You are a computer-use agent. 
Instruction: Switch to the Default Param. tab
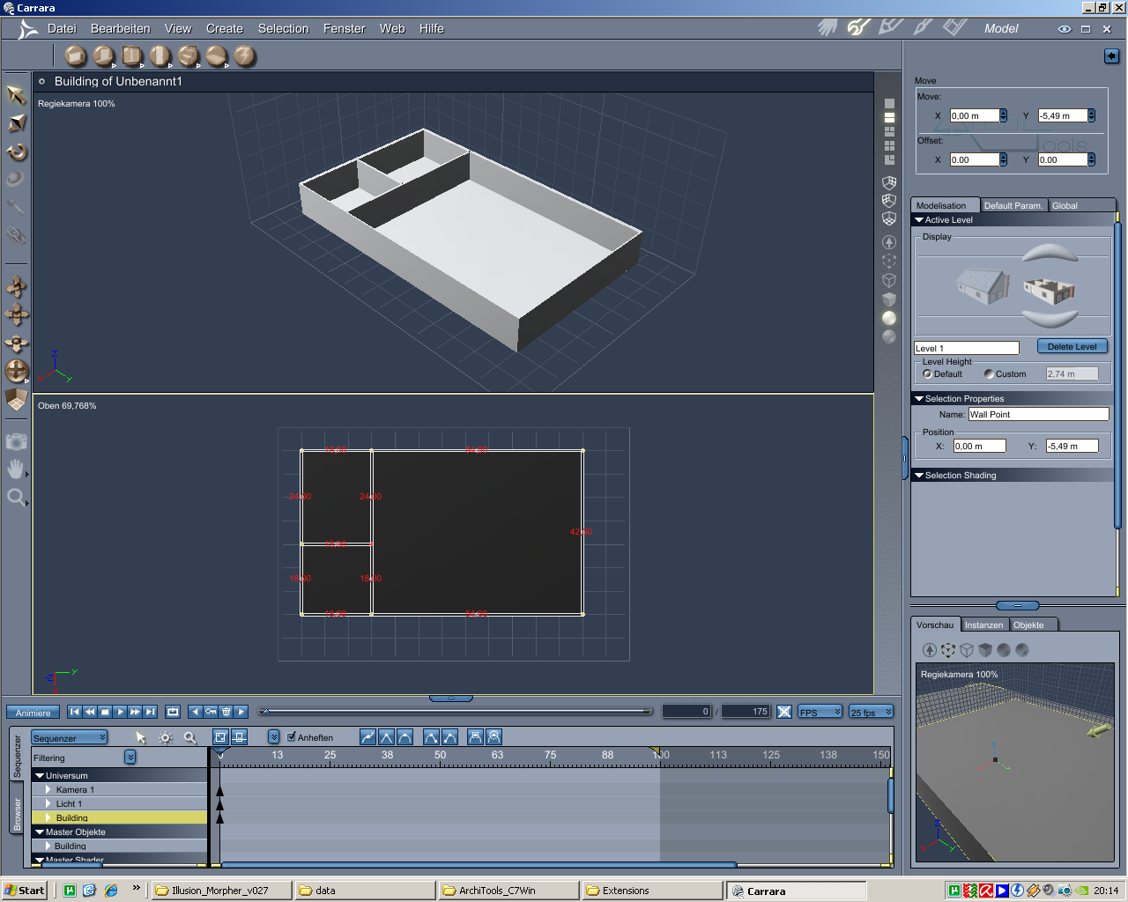1013,205
